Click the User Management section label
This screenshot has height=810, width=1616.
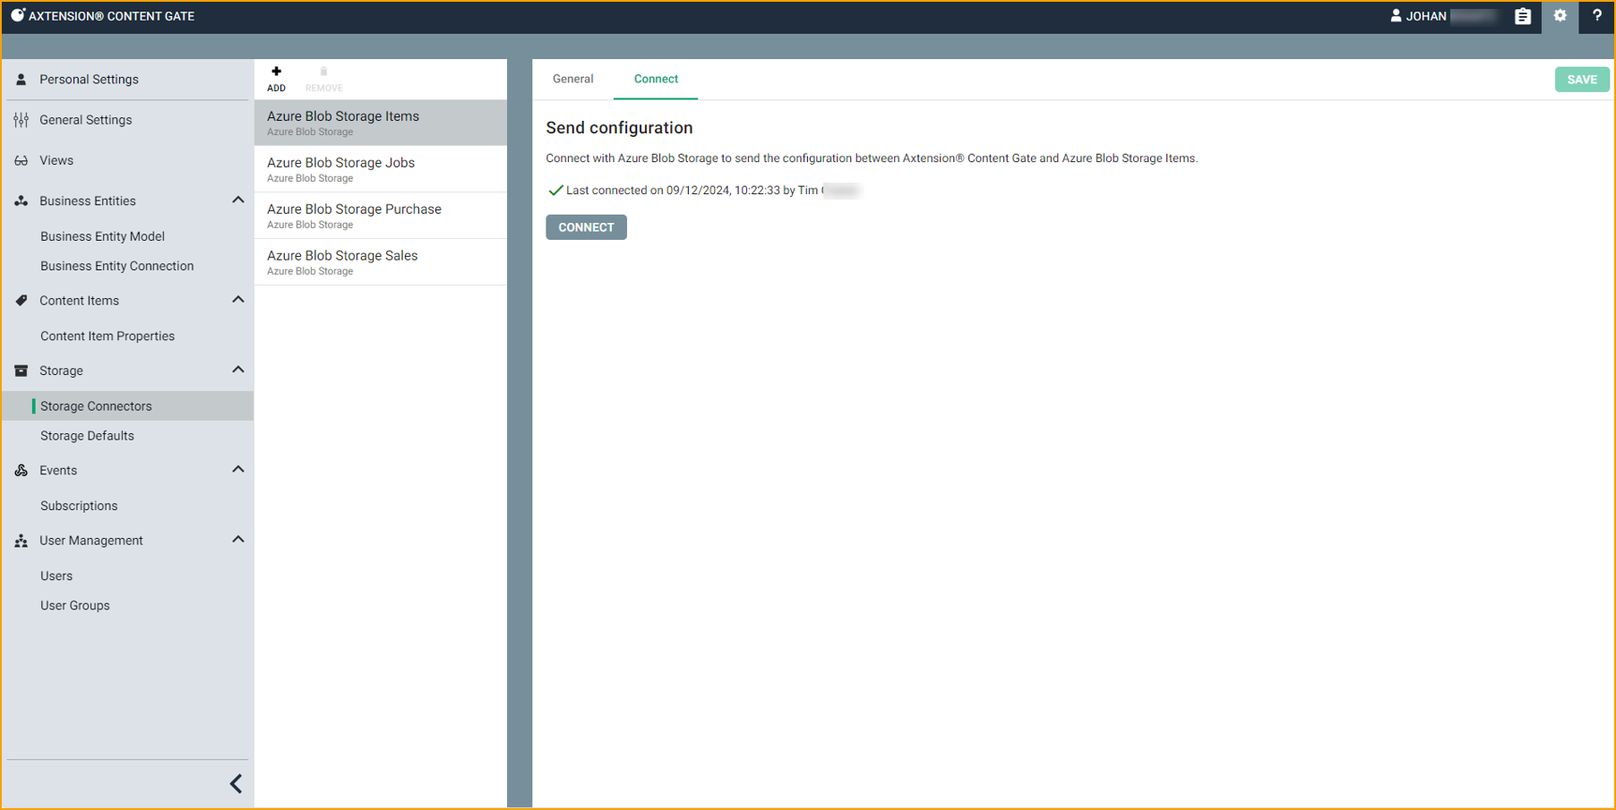click(x=91, y=541)
